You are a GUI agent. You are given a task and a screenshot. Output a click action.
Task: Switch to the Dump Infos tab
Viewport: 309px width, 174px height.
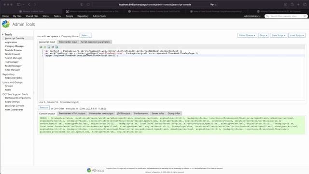pos(174,114)
